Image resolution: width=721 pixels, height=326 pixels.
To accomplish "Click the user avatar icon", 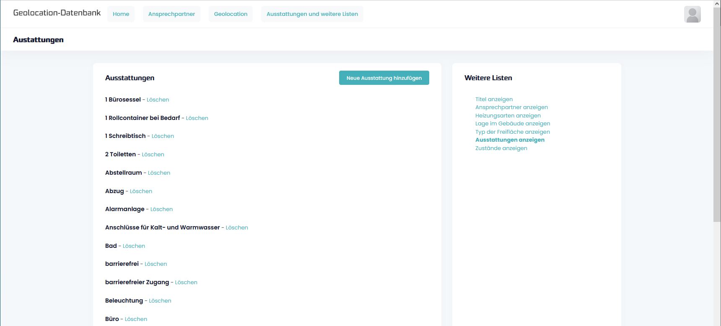I will tap(692, 15).
